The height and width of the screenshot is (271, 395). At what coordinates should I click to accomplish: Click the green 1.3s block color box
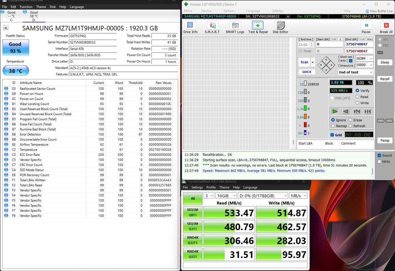pos(305,108)
